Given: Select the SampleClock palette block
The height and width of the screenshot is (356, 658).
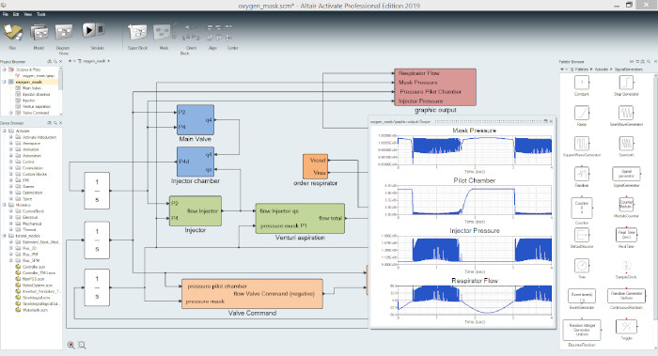Looking at the screenshot, I should click(x=626, y=266).
